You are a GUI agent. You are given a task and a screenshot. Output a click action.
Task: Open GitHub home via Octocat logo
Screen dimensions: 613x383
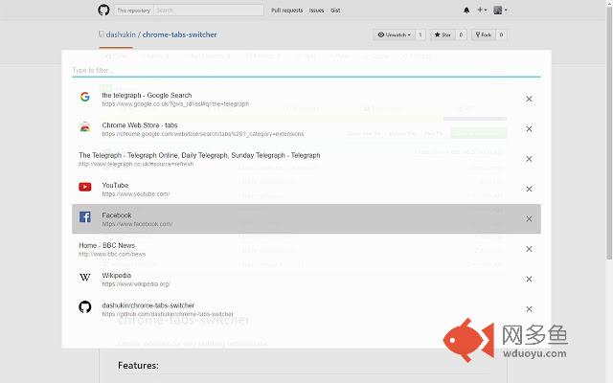tap(103, 10)
